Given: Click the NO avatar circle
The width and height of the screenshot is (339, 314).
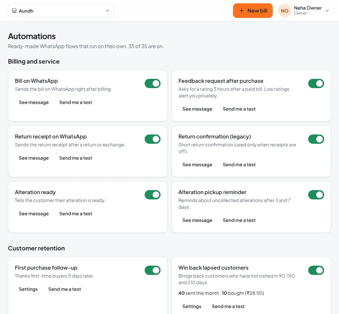Looking at the screenshot, I should pos(284,11).
